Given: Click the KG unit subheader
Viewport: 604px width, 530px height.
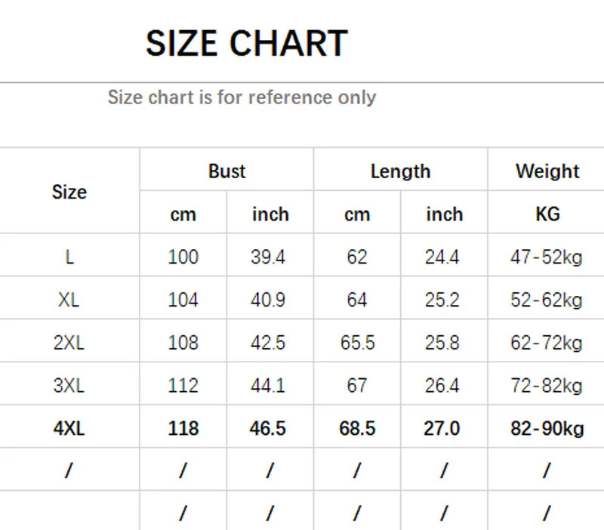Looking at the screenshot, I should [547, 214].
